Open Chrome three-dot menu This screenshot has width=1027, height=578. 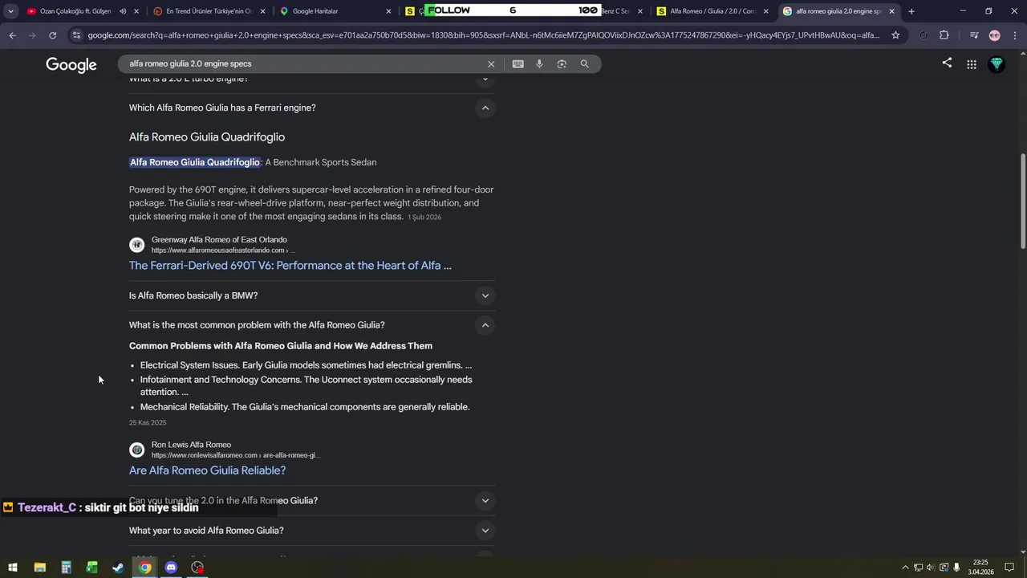(x=1014, y=35)
